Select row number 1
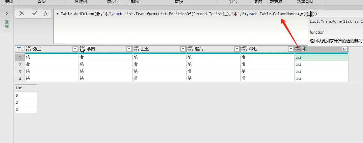This screenshot has height=143, width=363. click(20, 57)
